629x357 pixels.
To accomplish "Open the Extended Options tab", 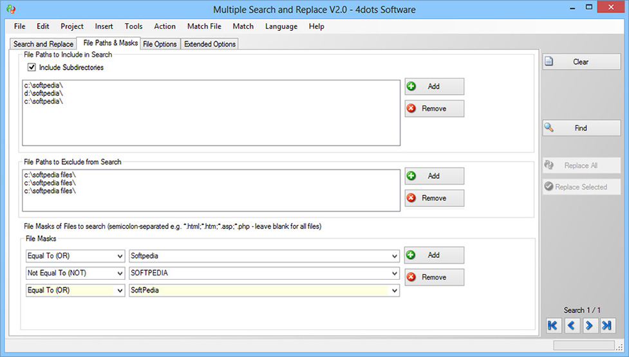I will pyautogui.click(x=210, y=44).
